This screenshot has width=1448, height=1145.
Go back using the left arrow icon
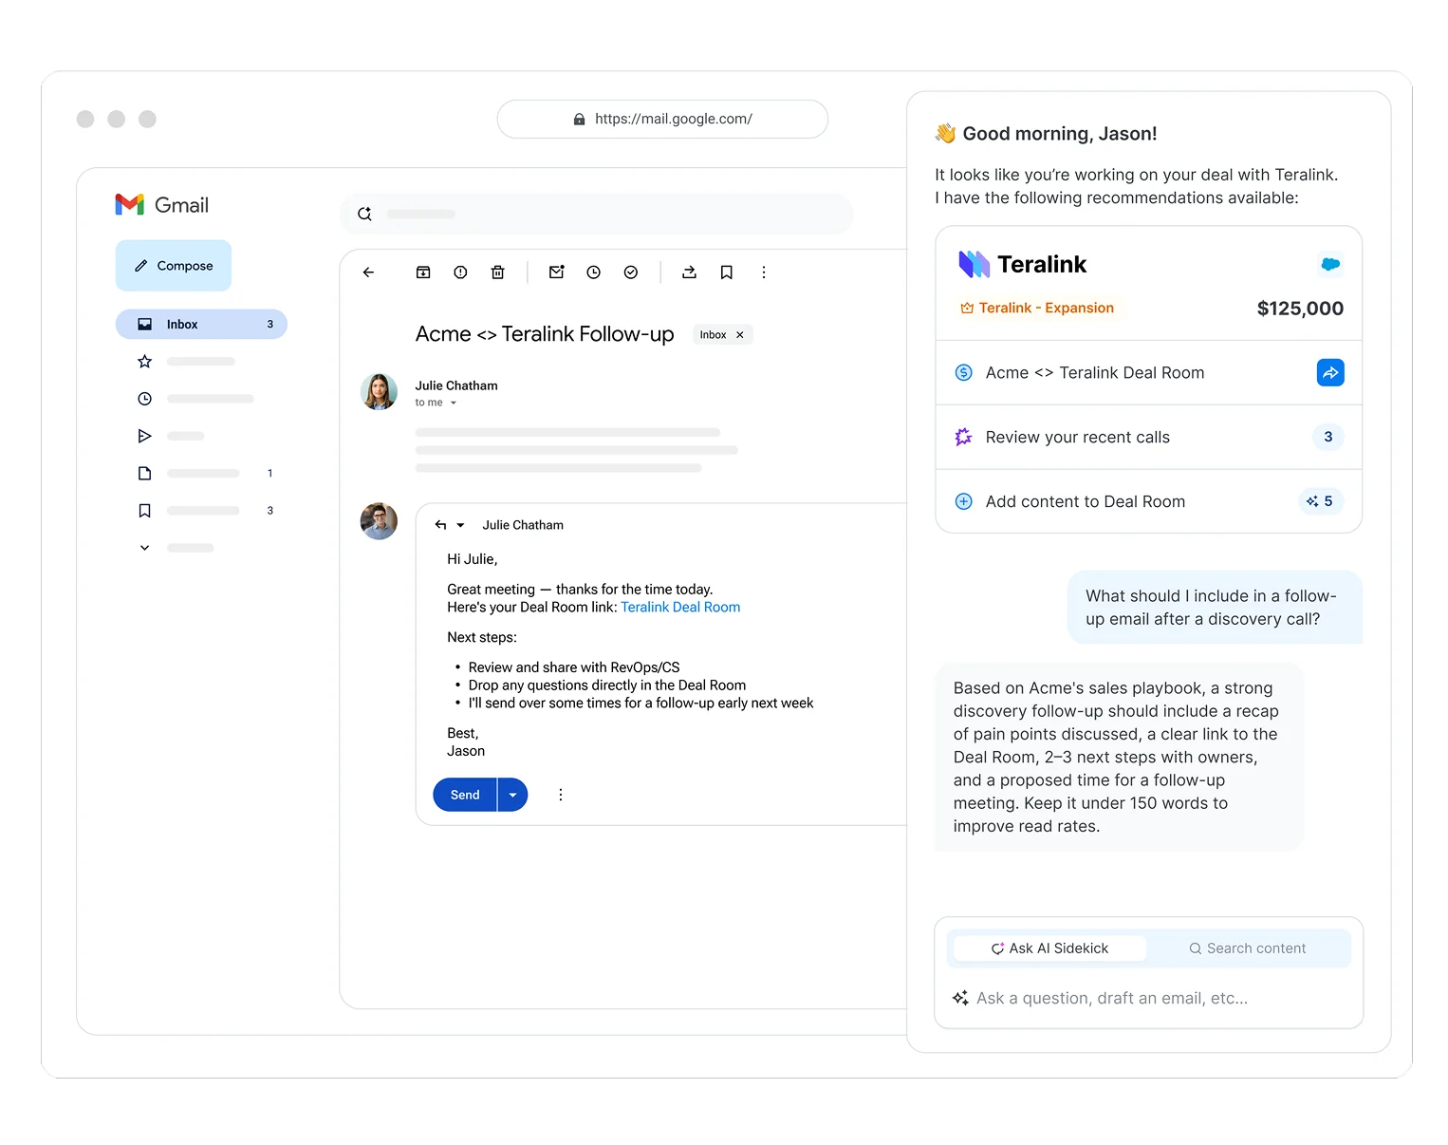click(368, 272)
